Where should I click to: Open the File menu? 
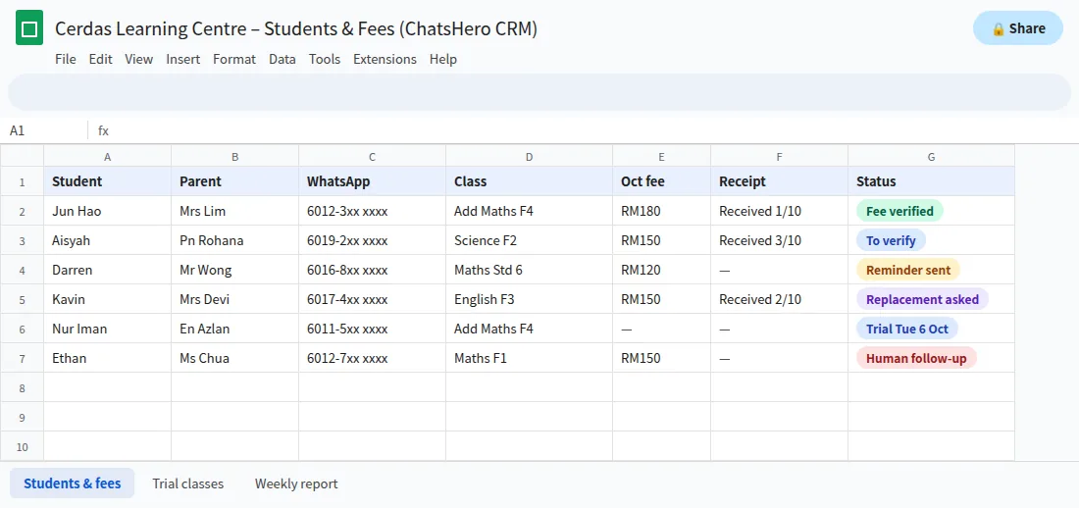66,59
